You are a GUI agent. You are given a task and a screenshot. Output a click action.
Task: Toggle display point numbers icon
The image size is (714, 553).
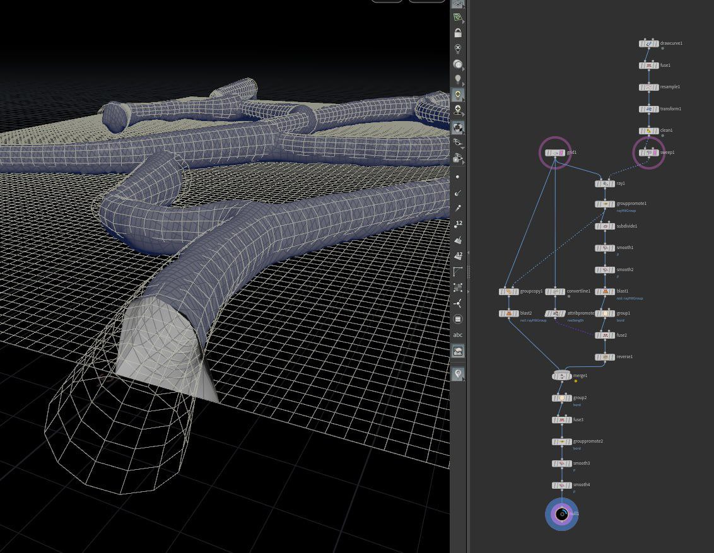pos(458,224)
